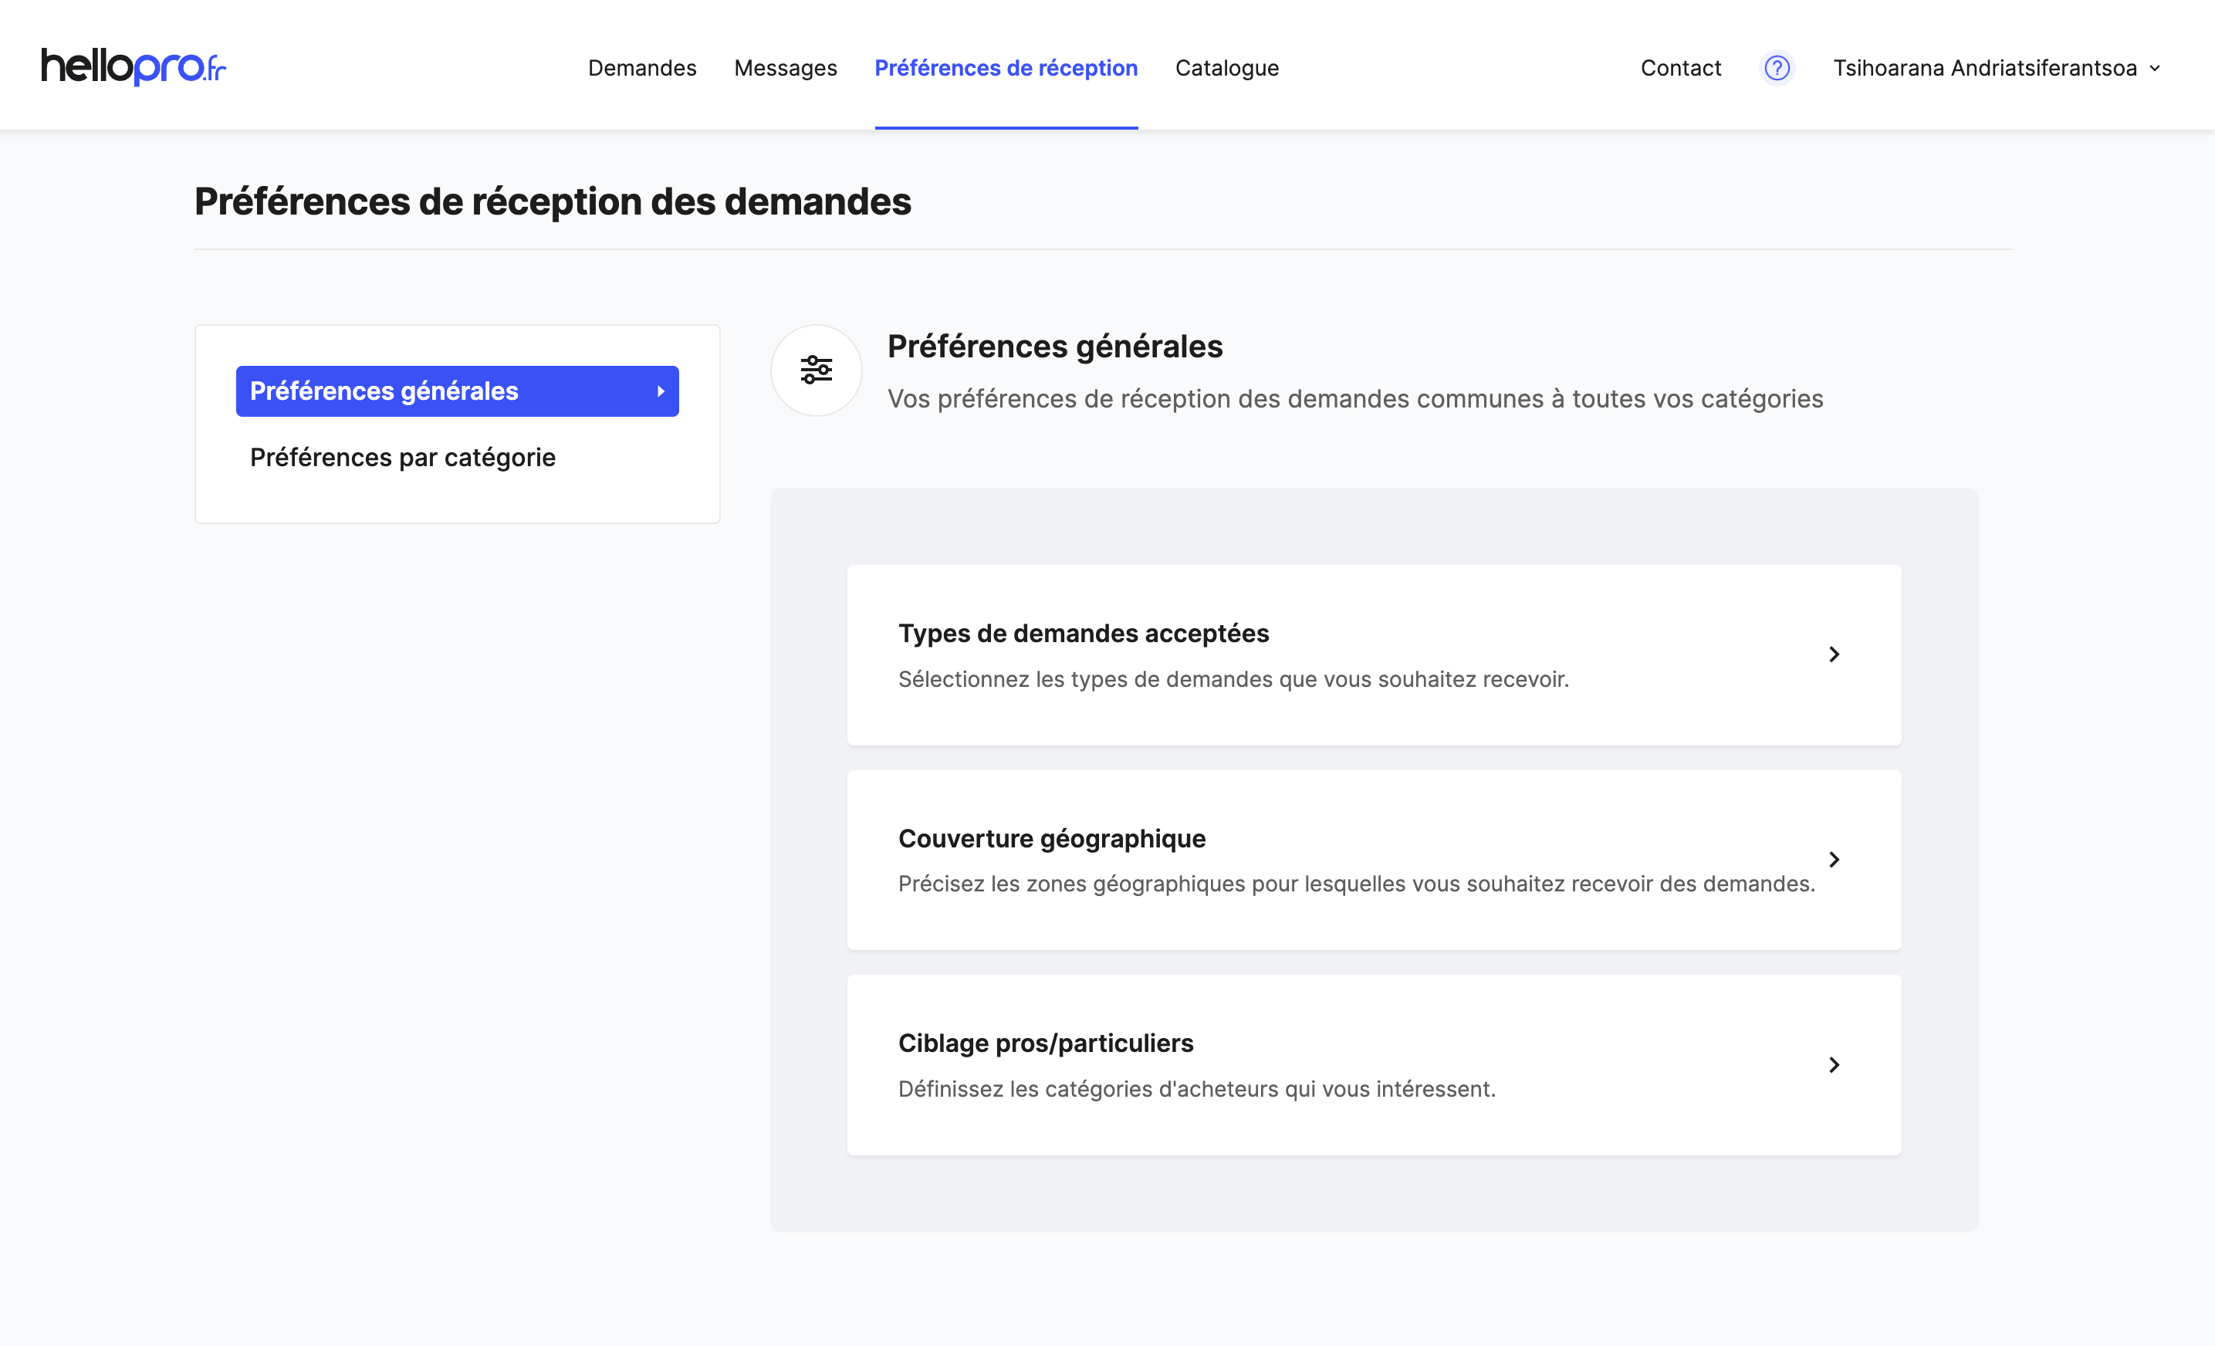Image resolution: width=2215 pixels, height=1346 pixels.
Task: Click the page title Préférences de réception des demandes
Action: [552, 201]
